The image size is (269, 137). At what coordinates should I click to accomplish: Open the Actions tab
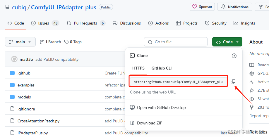(x=158, y=23)
